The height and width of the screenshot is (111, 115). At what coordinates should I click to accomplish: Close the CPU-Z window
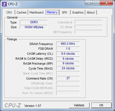pyautogui.click(x=106, y=3)
